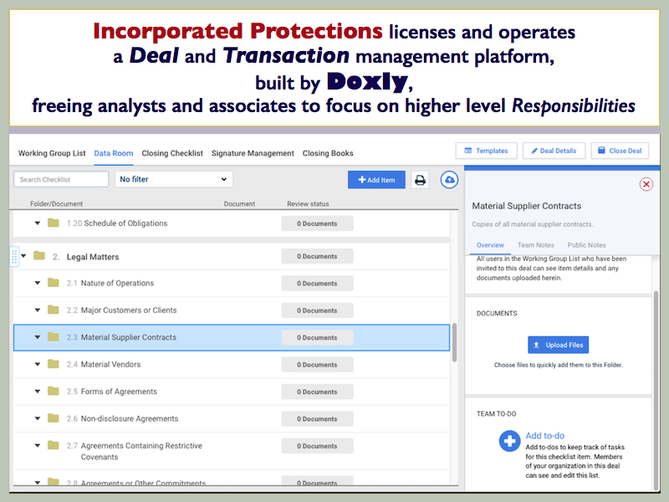This screenshot has width=669, height=502.
Task: Click the Add to-do plus icon
Action: 509,441
